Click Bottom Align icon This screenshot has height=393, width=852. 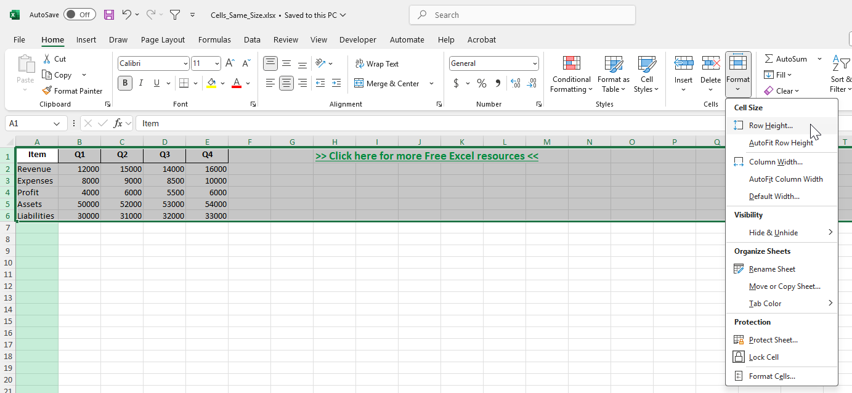(x=302, y=63)
